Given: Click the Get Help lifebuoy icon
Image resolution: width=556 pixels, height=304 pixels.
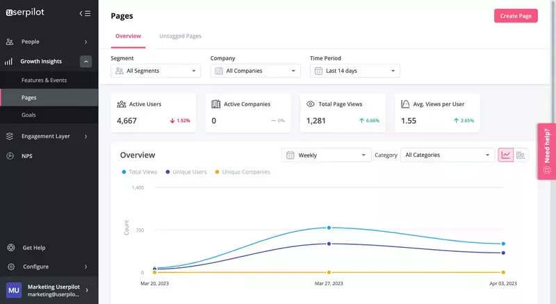Looking at the screenshot, I should 10,248.
